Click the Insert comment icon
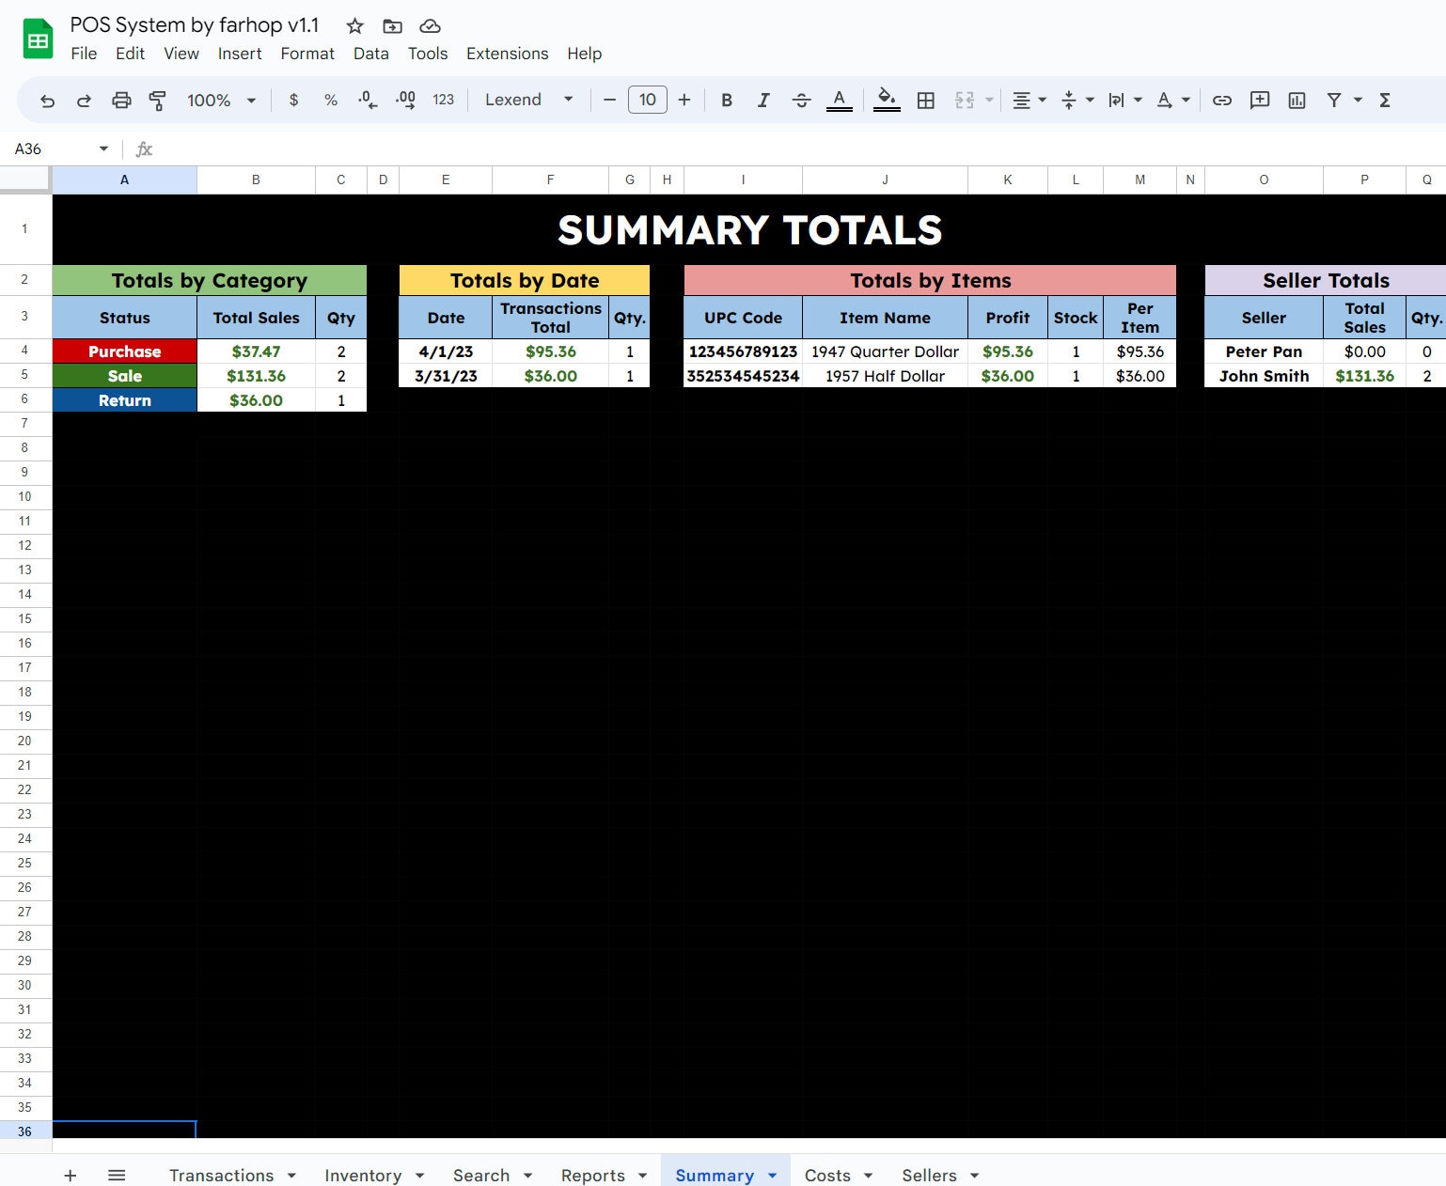Viewport: 1446px width, 1186px height. tap(1259, 100)
